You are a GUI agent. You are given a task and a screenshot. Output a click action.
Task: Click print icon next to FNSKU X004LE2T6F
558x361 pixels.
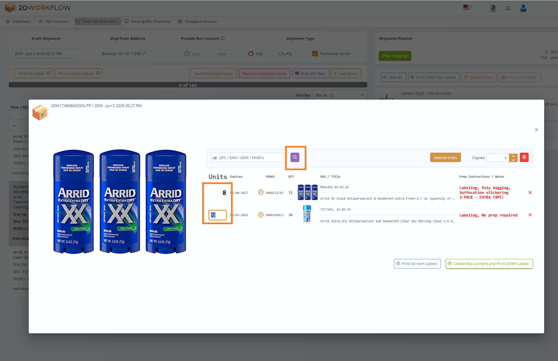[261, 192]
